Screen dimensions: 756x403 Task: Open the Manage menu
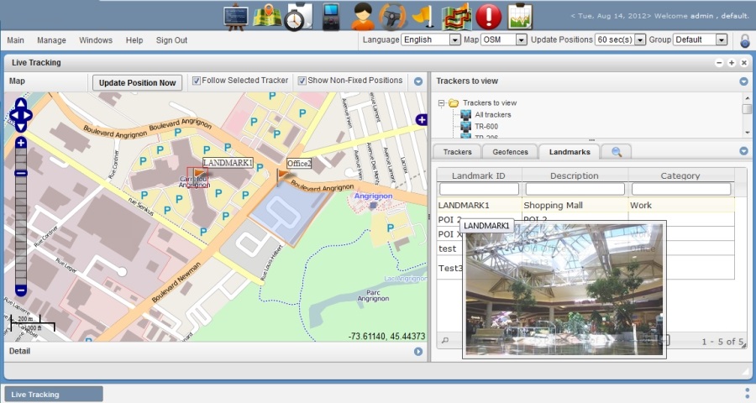(x=51, y=40)
